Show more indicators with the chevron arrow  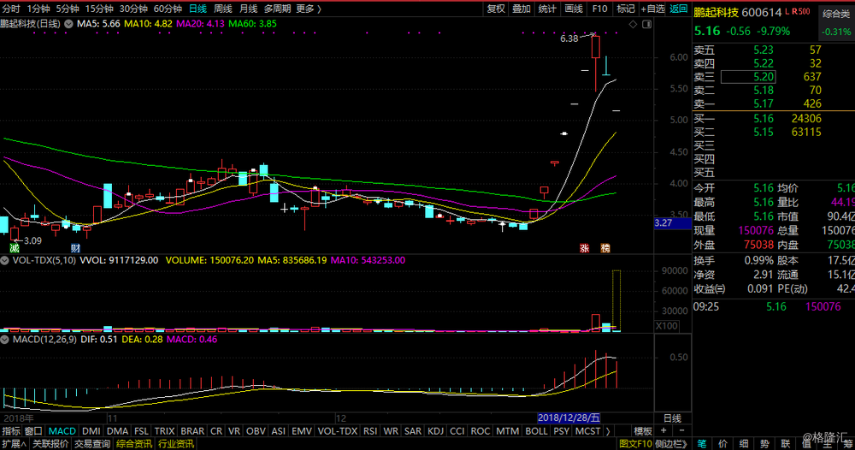pos(608,431)
